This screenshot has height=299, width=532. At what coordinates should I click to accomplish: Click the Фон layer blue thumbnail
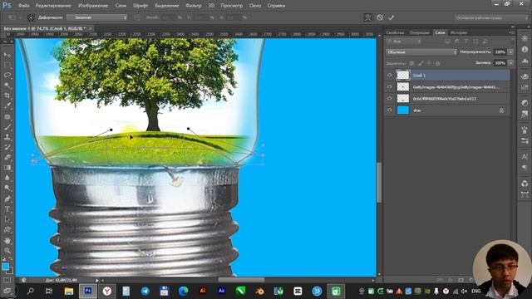coord(402,110)
